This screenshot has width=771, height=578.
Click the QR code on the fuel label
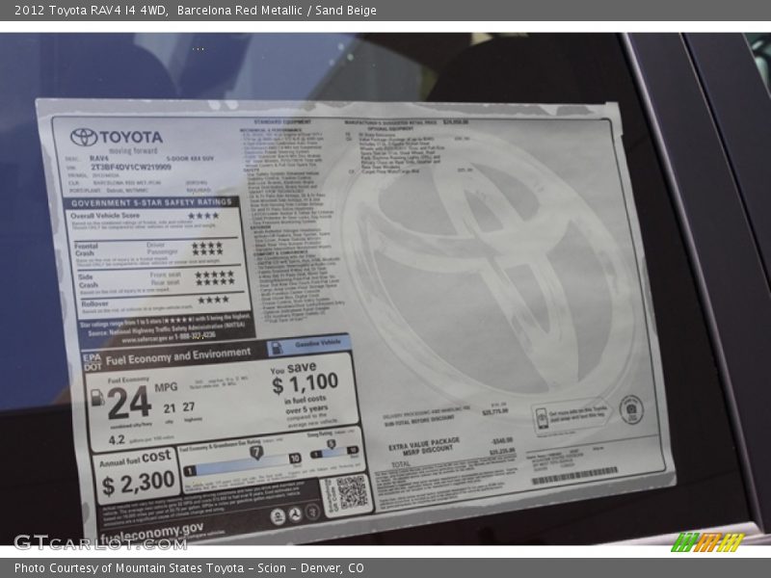pos(352,492)
